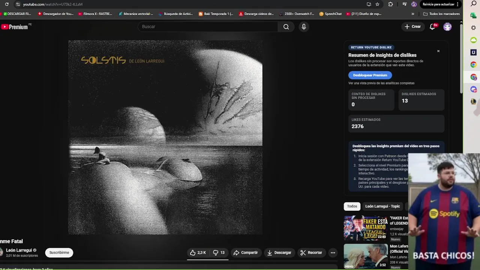Open the Todos los marcadores folder
Viewport: 480px width, 270px height.
coord(441,14)
